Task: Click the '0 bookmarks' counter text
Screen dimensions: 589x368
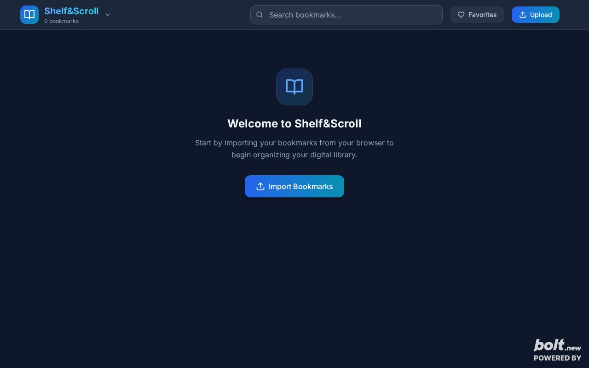Action: click(x=61, y=21)
